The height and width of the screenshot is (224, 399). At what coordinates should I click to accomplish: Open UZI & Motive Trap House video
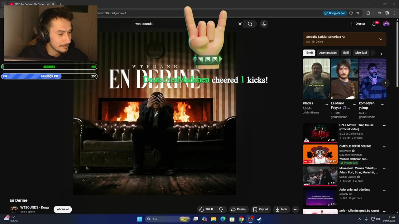click(356, 127)
